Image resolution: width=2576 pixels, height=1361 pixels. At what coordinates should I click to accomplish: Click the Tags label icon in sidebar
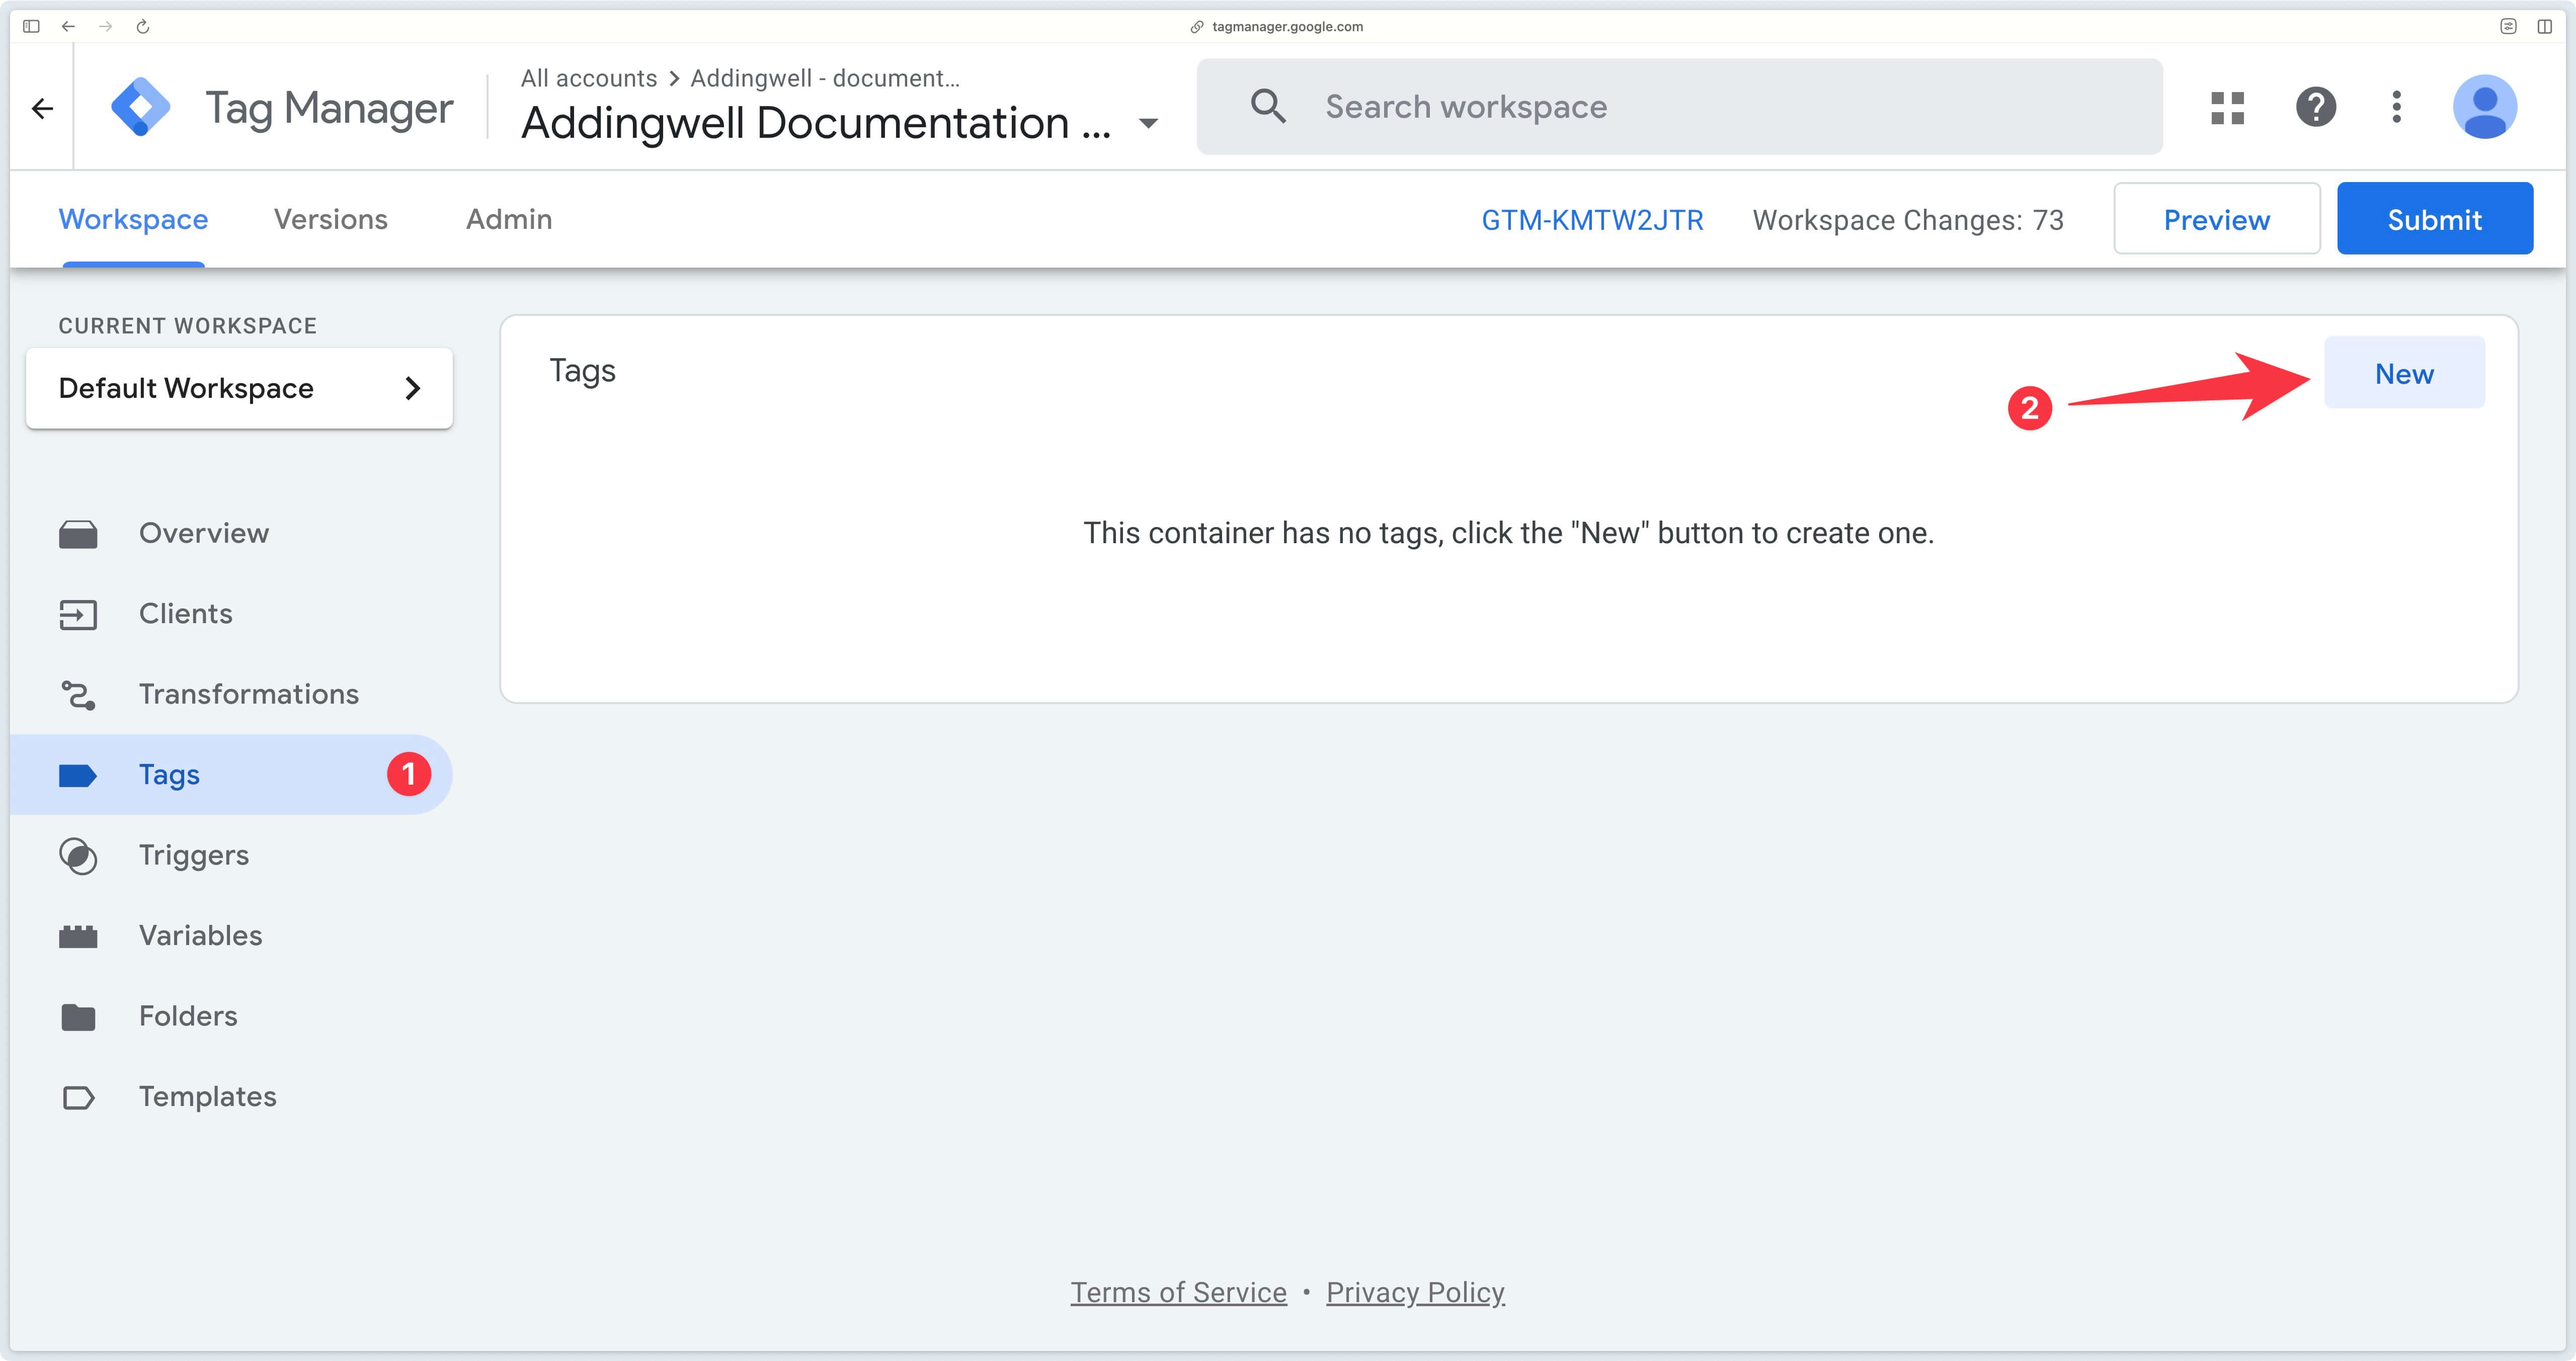point(78,775)
